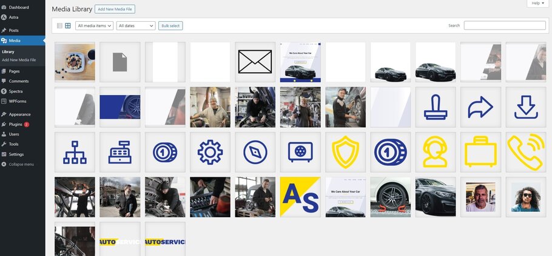
Task: Open Astra theme settings in sidebar
Action: 13,17
